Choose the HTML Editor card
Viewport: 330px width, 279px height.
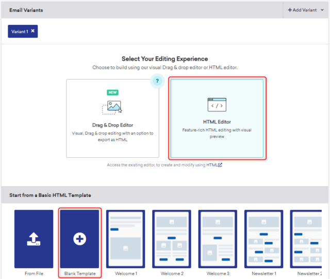[217, 119]
